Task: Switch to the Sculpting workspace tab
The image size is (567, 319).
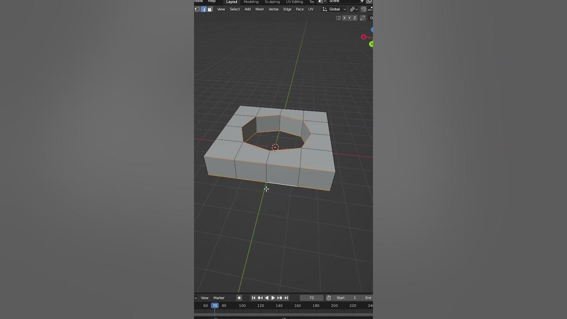Action: [x=272, y=2]
